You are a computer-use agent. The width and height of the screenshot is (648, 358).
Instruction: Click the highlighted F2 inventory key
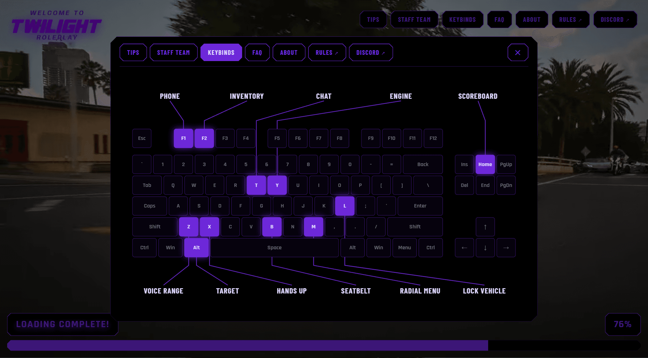tap(204, 138)
